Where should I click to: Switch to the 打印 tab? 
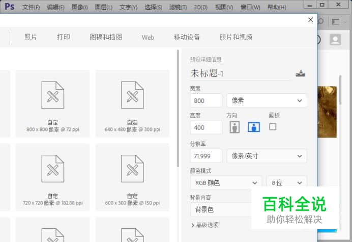tap(63, 37)
